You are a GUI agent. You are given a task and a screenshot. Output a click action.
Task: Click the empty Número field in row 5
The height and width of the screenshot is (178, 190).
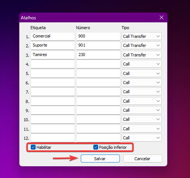tap(98, 73)
